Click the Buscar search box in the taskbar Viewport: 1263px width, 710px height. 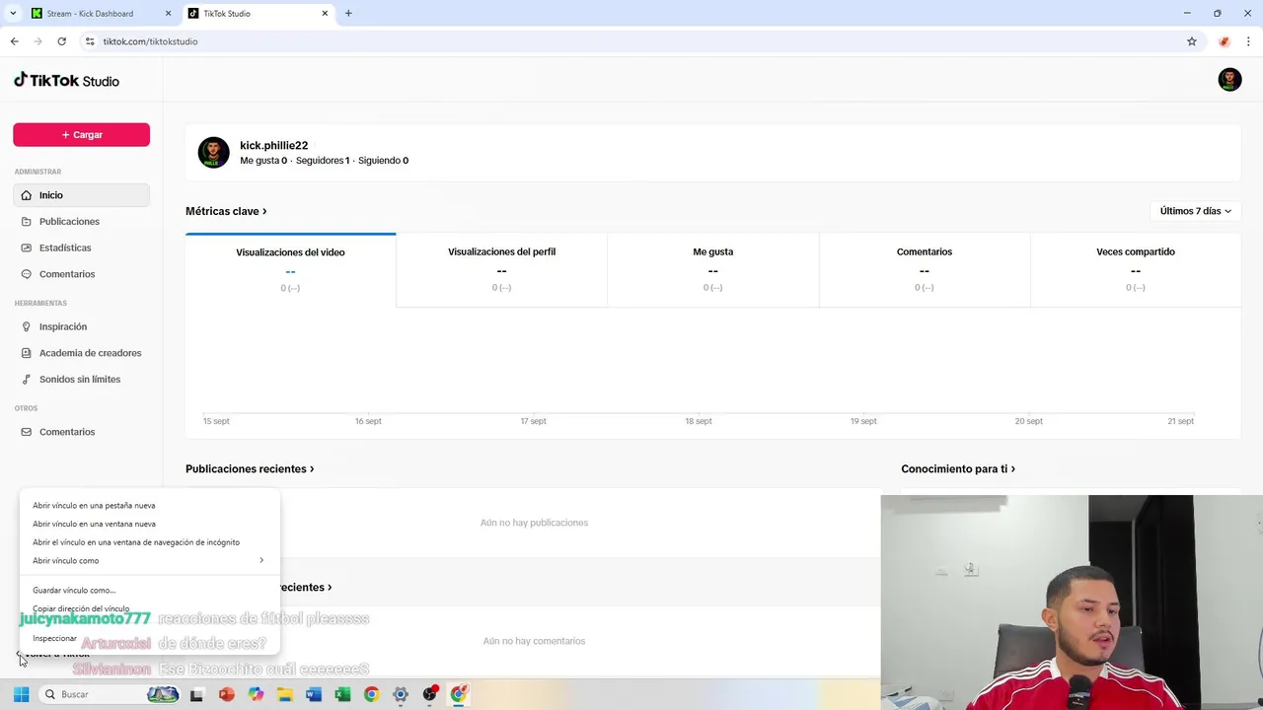[111, 694]
